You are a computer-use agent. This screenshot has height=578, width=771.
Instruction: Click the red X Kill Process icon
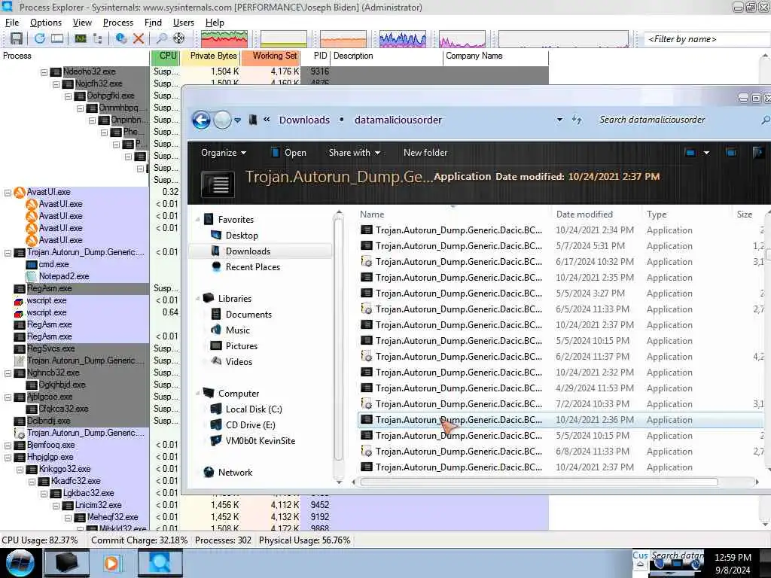139,38
